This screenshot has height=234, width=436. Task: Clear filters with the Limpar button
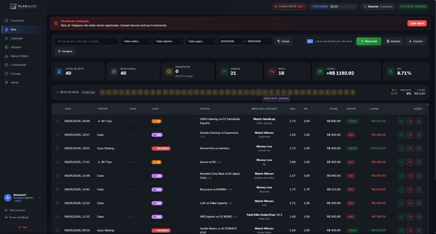[283, 41]
